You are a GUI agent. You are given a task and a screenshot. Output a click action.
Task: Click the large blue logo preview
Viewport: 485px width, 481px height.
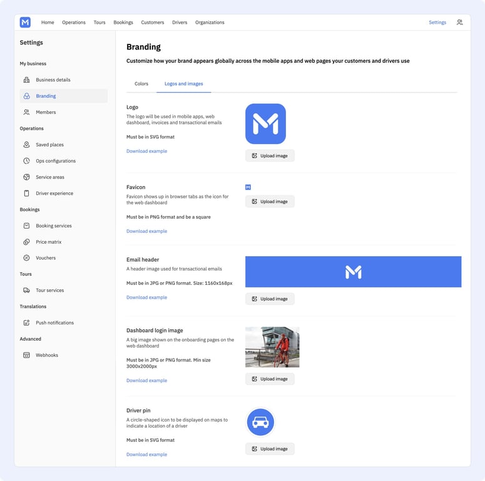(x=265, y=124)
